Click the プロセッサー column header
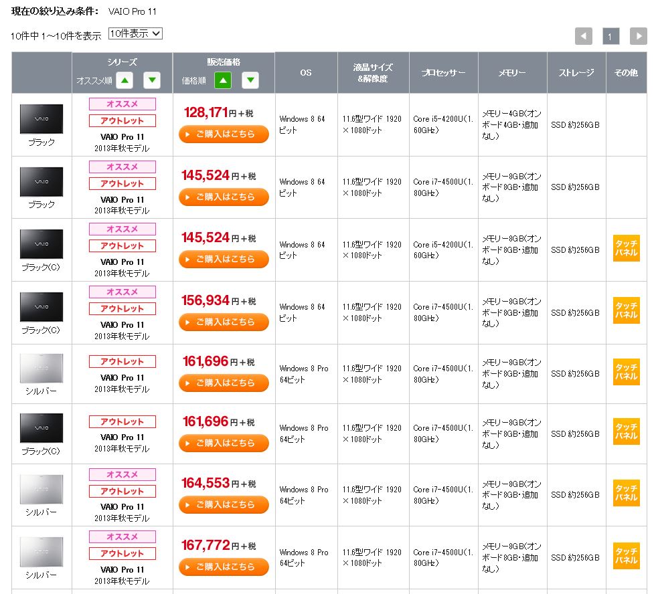 [x=443, y=72]
